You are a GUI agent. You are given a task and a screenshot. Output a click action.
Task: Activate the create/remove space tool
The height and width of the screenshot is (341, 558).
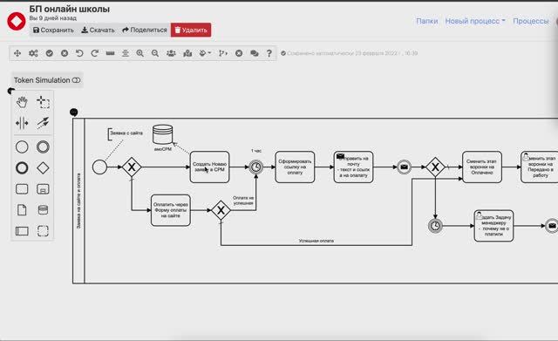[x=22, y=123]
